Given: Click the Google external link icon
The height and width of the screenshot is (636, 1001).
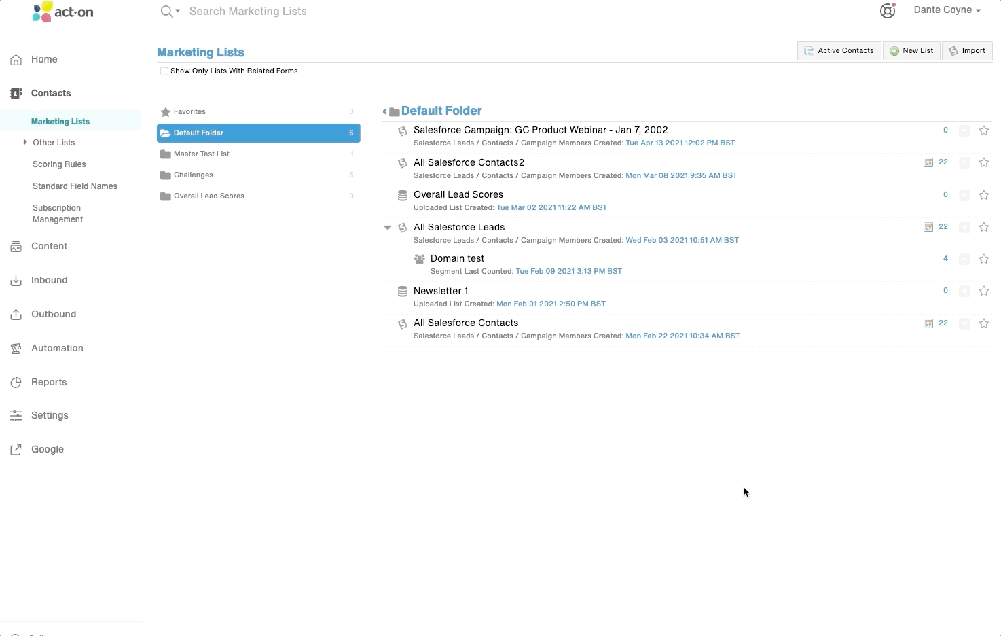Looking at the screenshot, I should coord(16,450).
